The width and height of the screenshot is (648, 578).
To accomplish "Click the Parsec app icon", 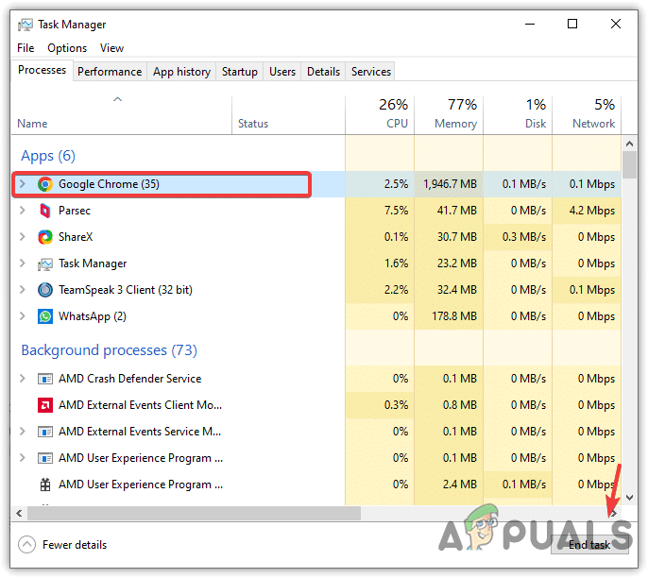I will [x=45, y=211].
